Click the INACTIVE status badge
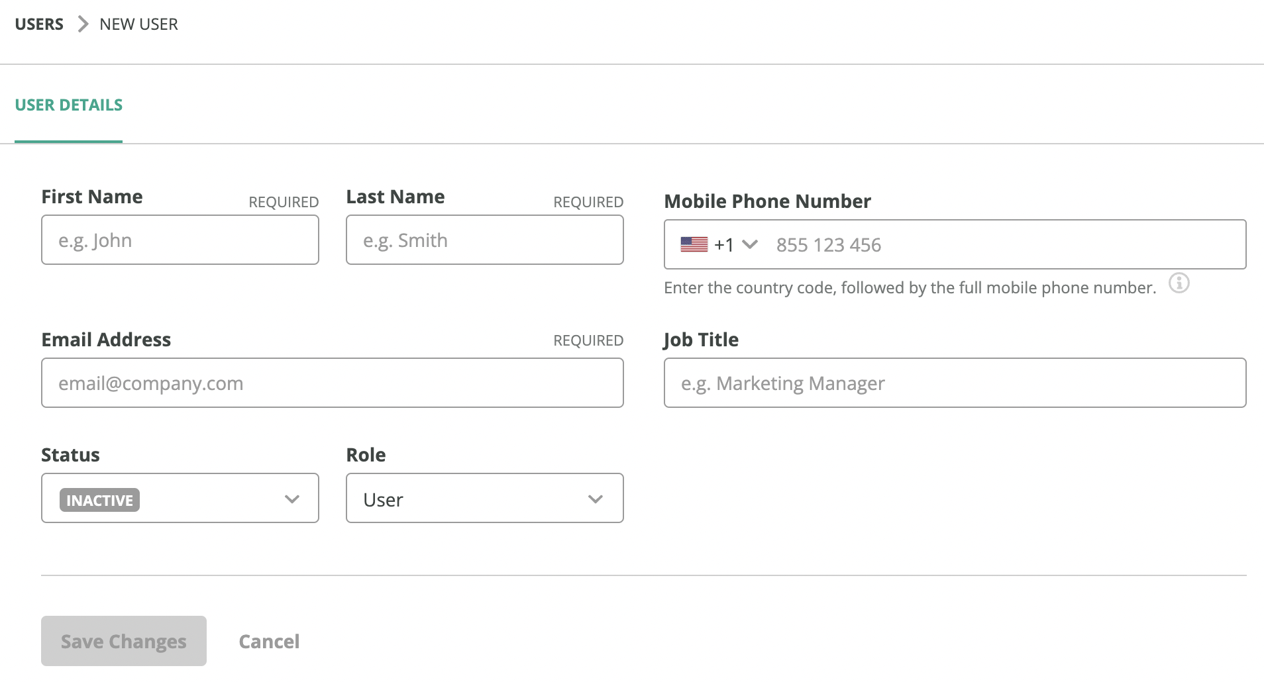 point(99,500)
